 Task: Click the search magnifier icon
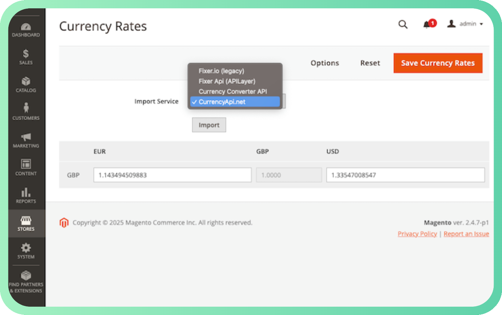click(403, 25)
